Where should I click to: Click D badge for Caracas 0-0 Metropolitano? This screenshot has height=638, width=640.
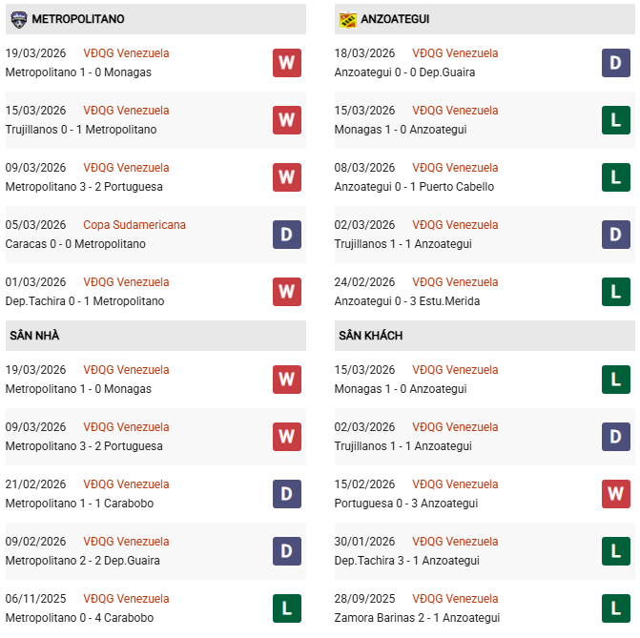pos(287,235)
